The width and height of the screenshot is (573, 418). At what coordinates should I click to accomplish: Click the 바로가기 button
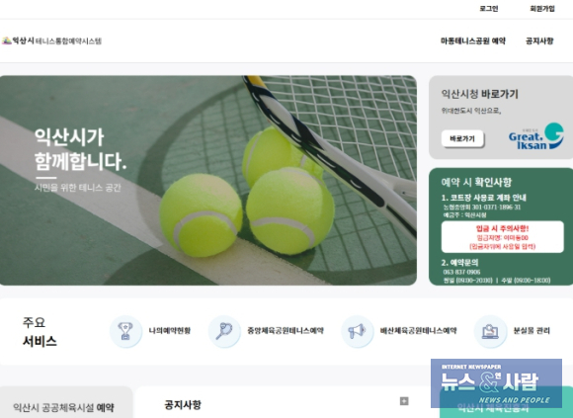pyautogui.click(x=462, y=139)
